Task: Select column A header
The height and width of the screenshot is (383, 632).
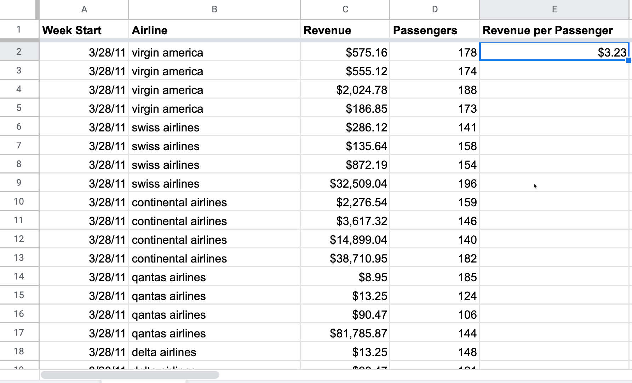Action: 84,10
